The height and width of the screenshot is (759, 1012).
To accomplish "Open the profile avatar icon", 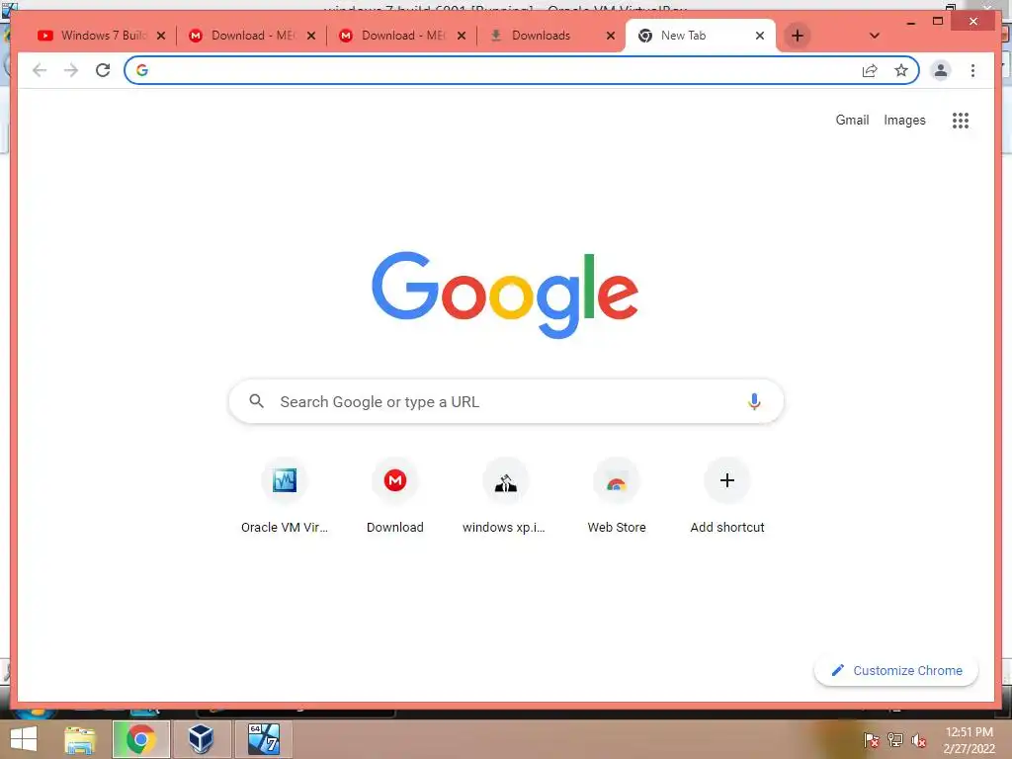I will [x=941, y=70].
